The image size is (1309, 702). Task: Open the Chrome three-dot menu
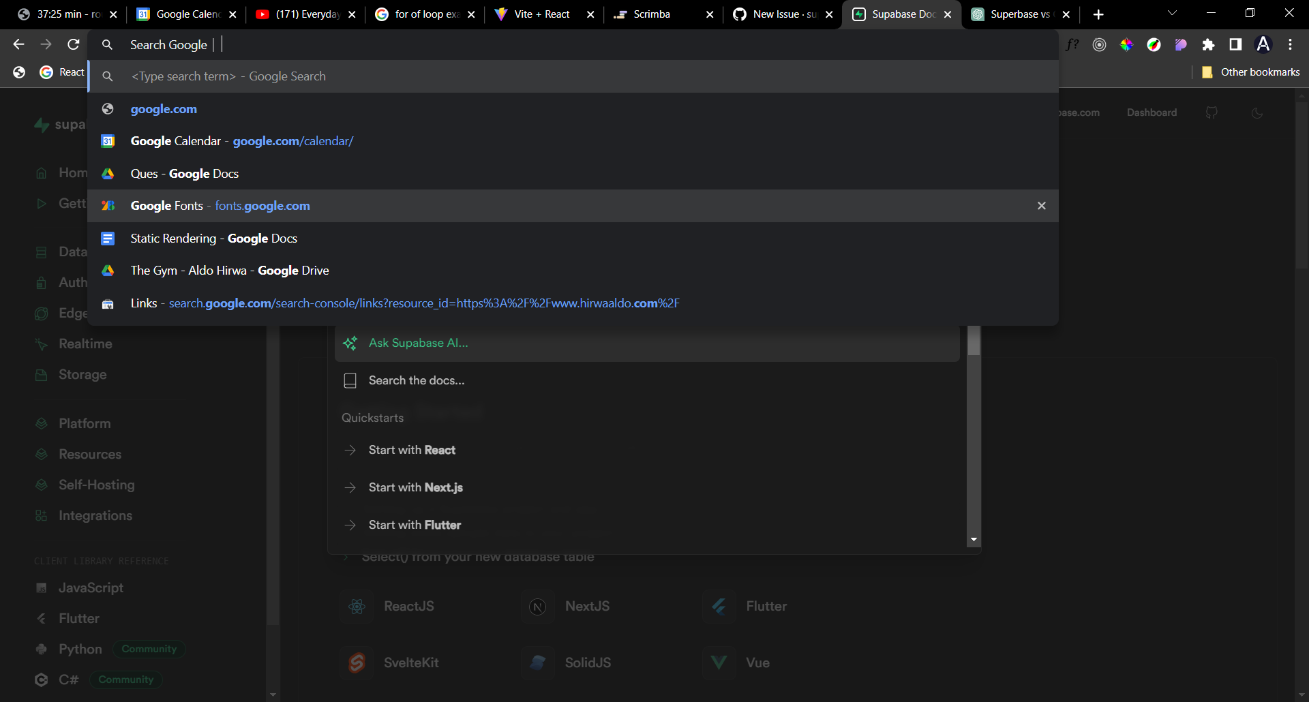coord(1290,44)
